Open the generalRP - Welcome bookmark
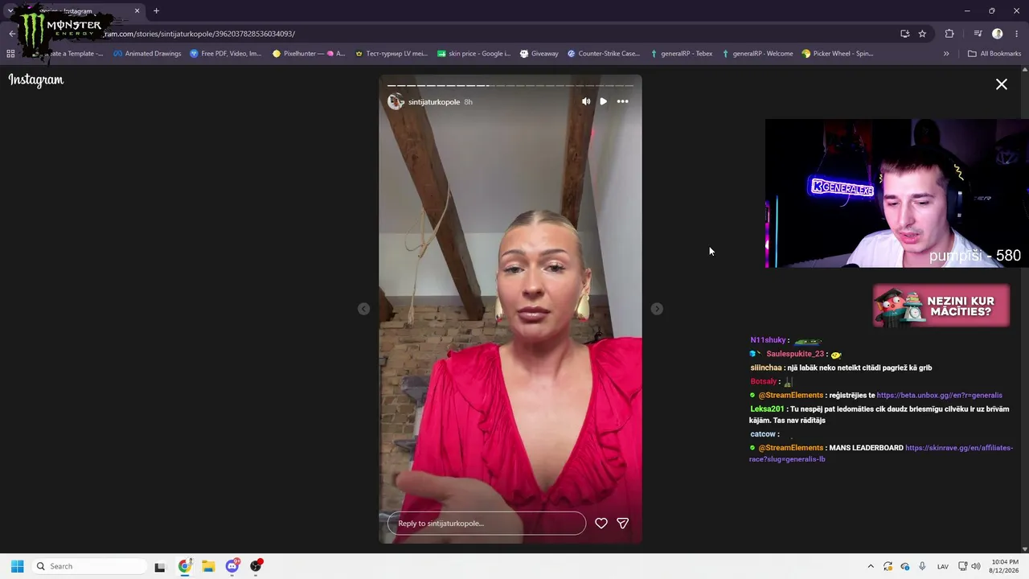The width and height of the screenshot is (1029, 579). click(x=757, y=54)
